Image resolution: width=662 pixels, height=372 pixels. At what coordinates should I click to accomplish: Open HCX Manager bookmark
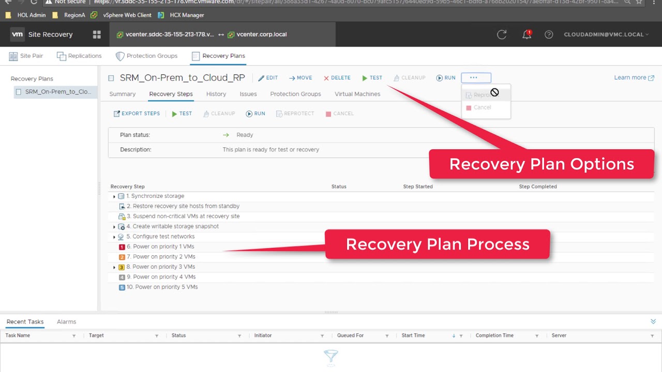(x=181, y=15)
